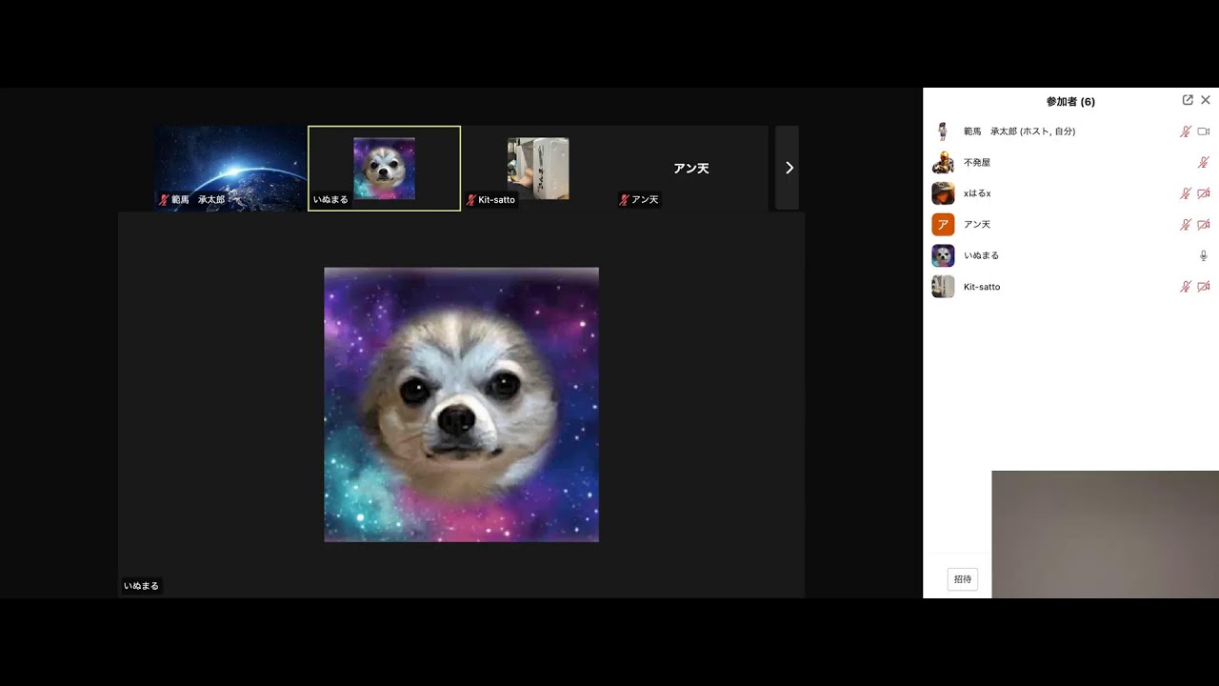Mute いぬまる using the microphone icon
The width and height of the screenshot is (1219, 686).
[x=1204, y=255]
